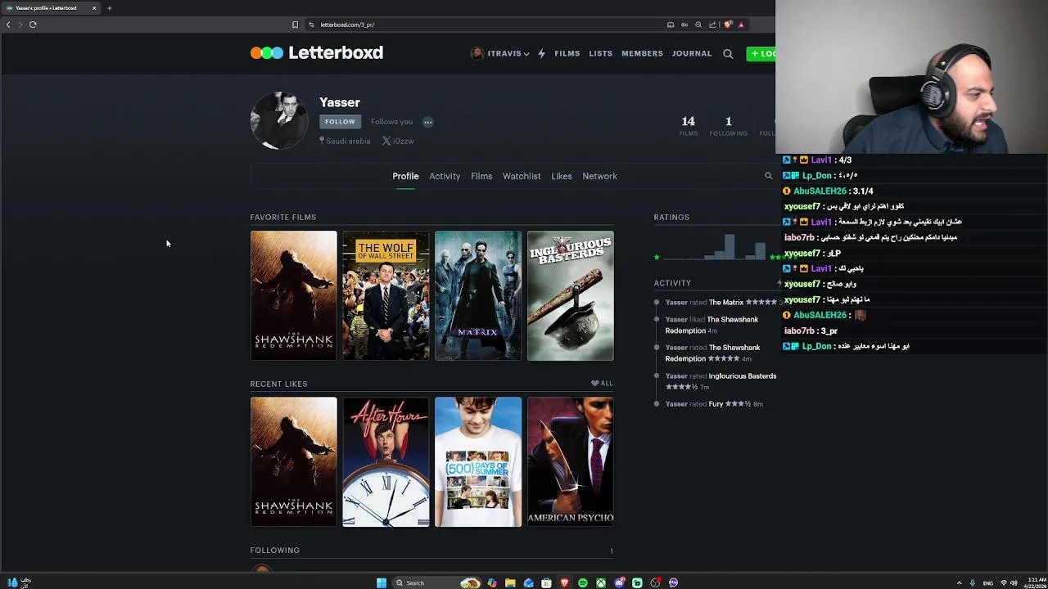Reload the page with refresh icon
The image size is (1048, 589).
[33, 25]
